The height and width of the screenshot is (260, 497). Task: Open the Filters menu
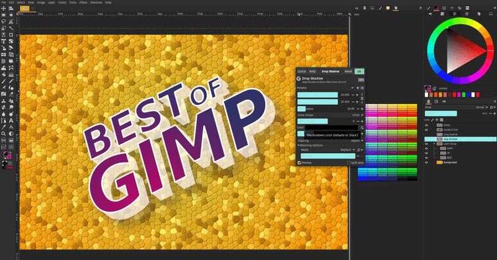[x=83, y=2]
